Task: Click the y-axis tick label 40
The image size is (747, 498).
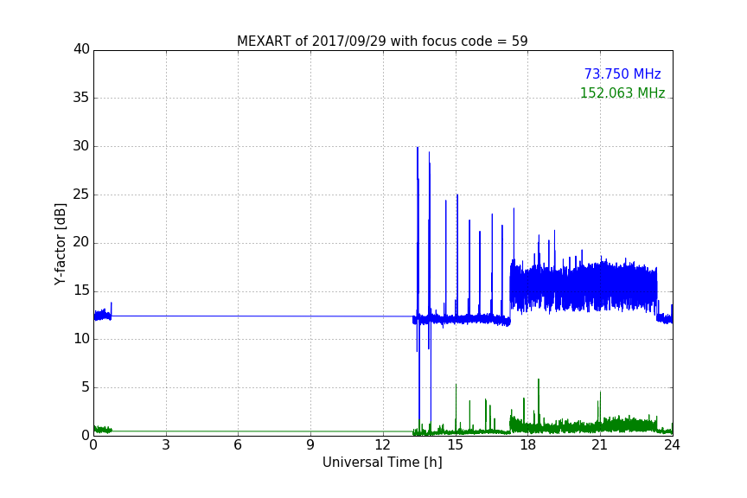Action: (x=81, y=49)
